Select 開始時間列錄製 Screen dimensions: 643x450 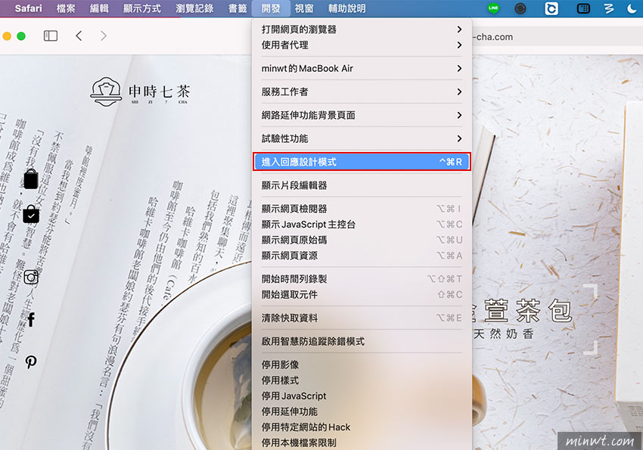[x=362, y=278]
